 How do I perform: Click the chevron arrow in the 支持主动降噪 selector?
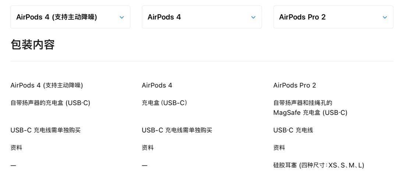point(122,17)
